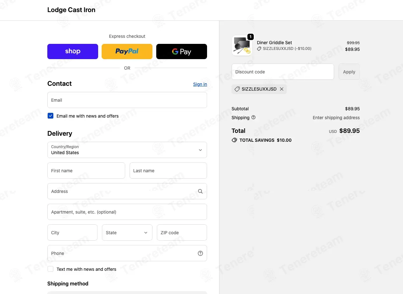Focus the City field
This screenshot has width=403, height=294.
click(72, 233)
